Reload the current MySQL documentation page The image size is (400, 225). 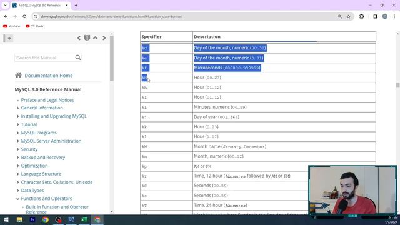pos(24,17)
